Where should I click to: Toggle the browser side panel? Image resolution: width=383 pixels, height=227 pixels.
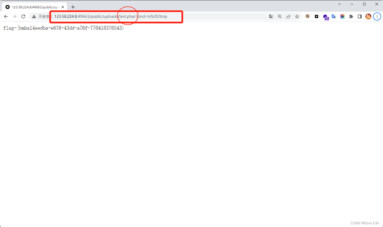coord(360,16)
